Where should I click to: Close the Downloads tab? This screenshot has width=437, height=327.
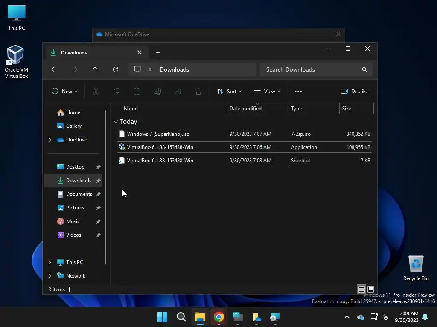140,52
